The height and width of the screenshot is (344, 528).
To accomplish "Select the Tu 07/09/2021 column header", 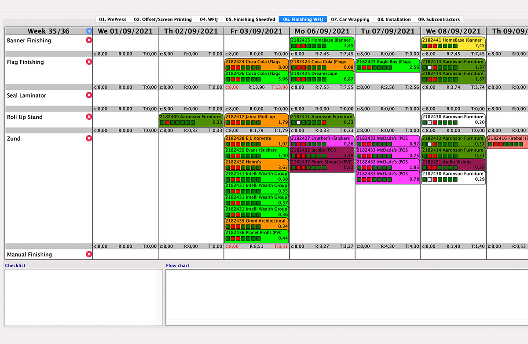I will 388,31.
